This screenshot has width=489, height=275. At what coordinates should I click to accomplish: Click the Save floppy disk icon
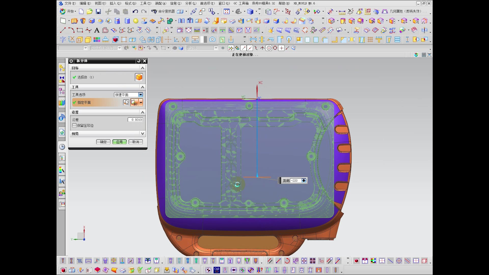[x=98, y=11]
